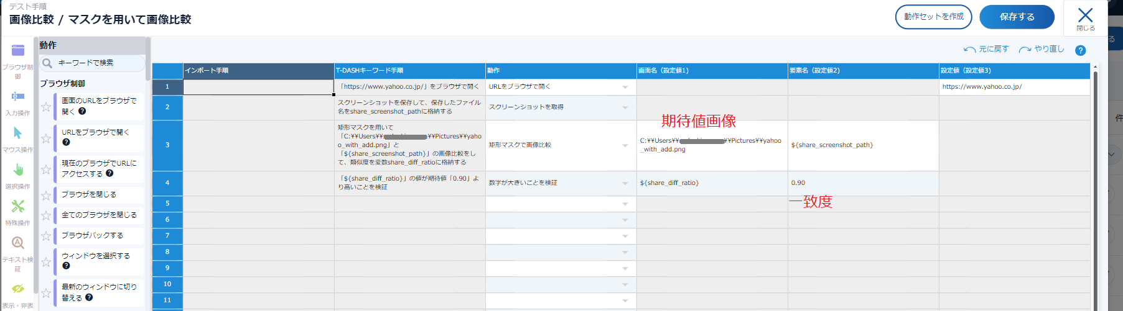Select the 選択操作 hand icon
Image resolution: width=1123 pixels, height=311 pixels.
tap(18, 169)
